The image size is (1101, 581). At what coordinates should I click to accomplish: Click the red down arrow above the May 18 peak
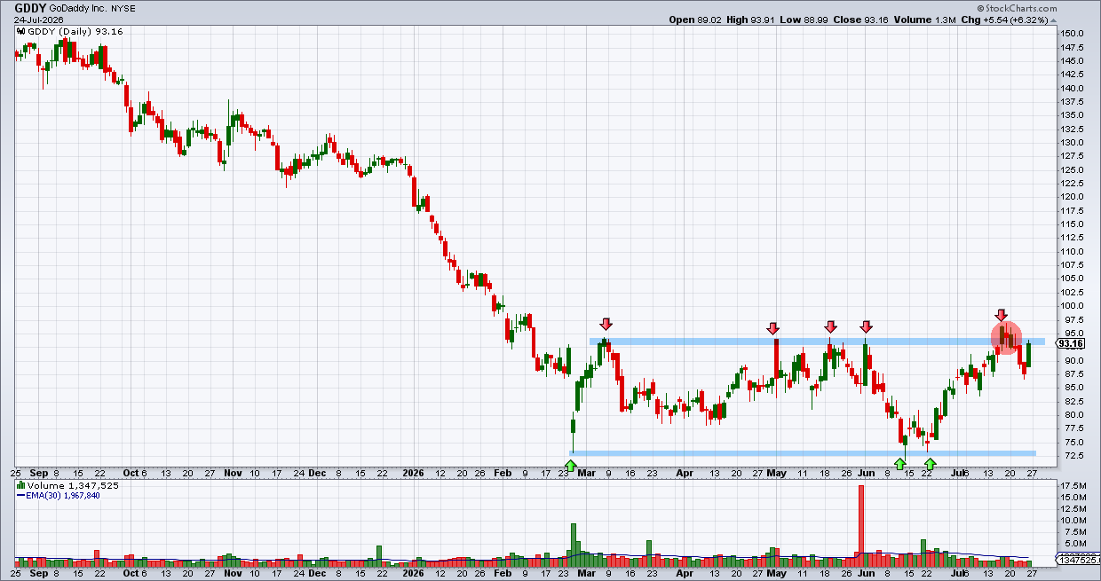point(831,326)
